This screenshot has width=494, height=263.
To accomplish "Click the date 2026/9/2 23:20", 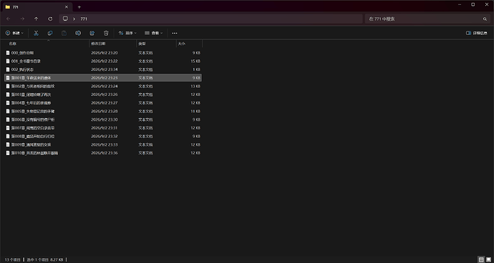I will [x=105, y=53].
